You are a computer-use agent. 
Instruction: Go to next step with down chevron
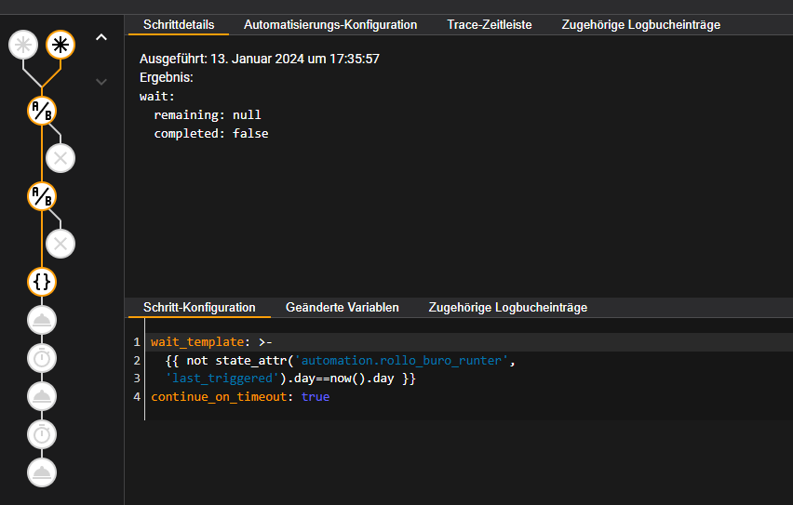click(101, 82)
